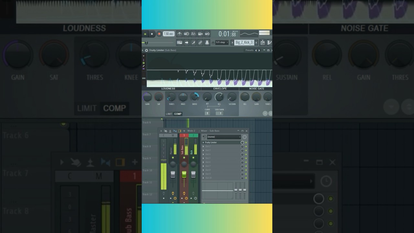Screen dimensions: 414x233
Task: Toggle the overdub recording icon
Action: point(200,34)
